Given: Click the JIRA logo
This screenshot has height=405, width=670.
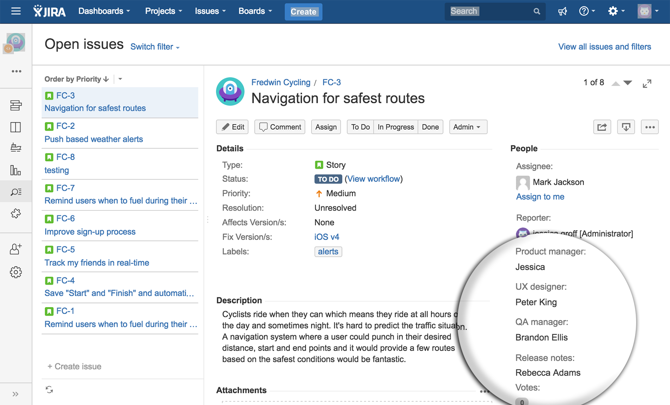Looking at the screenshot, I should coord(49,11).
